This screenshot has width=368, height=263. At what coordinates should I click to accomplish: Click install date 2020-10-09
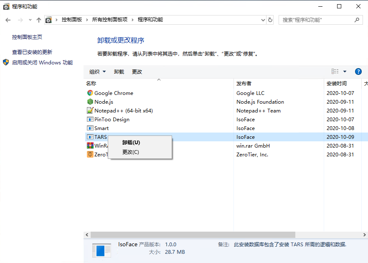click(x=340, y=137)
